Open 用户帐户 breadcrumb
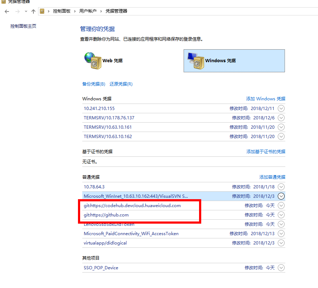The height and width of the screenshot is (288, 318). [88, 11]
